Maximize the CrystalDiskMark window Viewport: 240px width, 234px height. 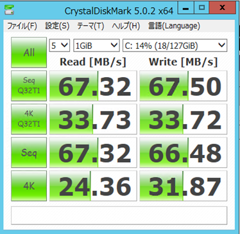(201, 8)
